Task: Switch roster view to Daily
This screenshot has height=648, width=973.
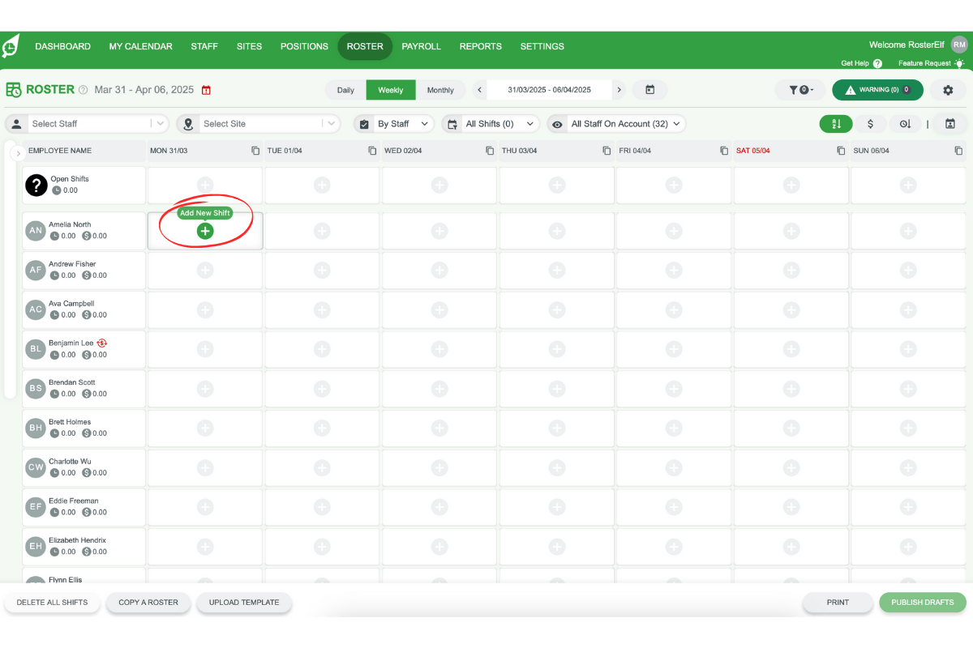Action: click(x=345, y=90)
